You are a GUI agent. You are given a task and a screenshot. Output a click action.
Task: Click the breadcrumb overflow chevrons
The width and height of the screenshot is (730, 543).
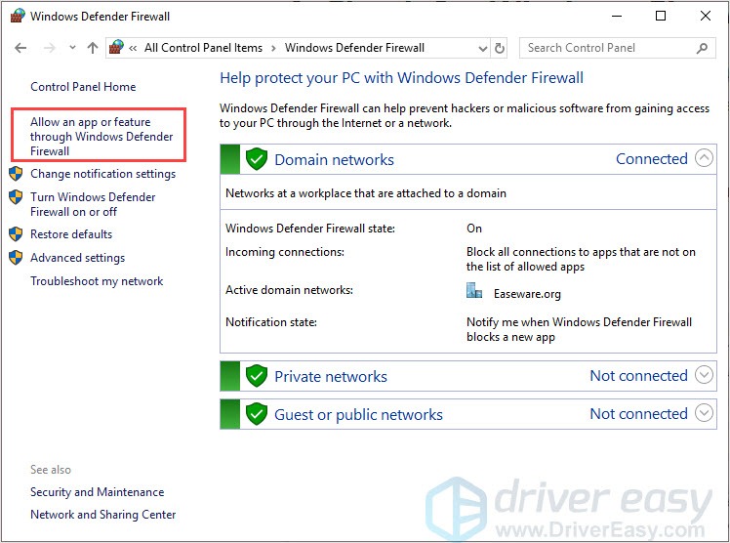pos(133,48)
